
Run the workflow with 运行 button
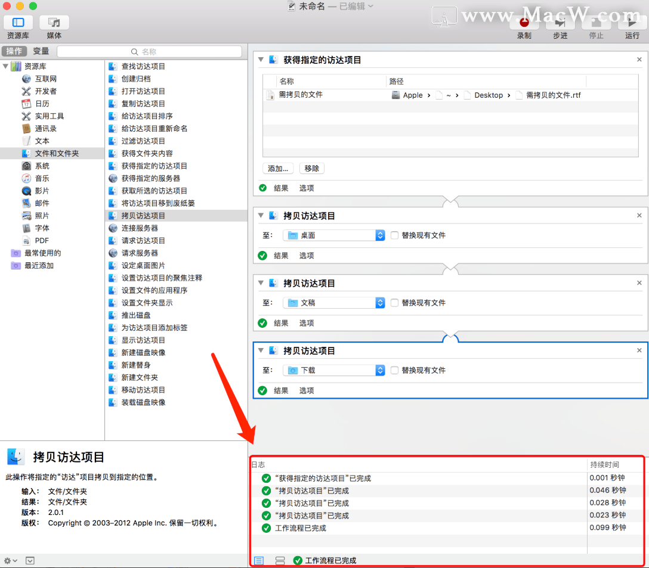[x=632, y=23]
